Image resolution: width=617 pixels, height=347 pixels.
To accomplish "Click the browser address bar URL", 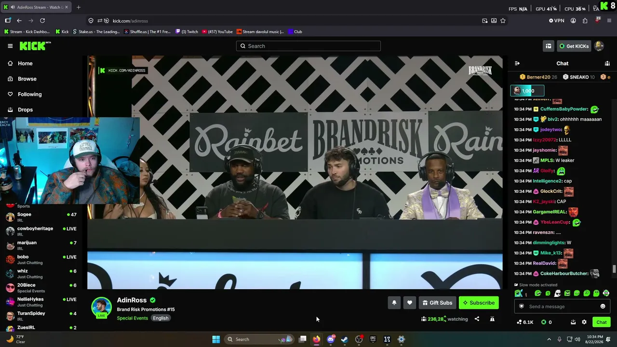I will 130,21.
